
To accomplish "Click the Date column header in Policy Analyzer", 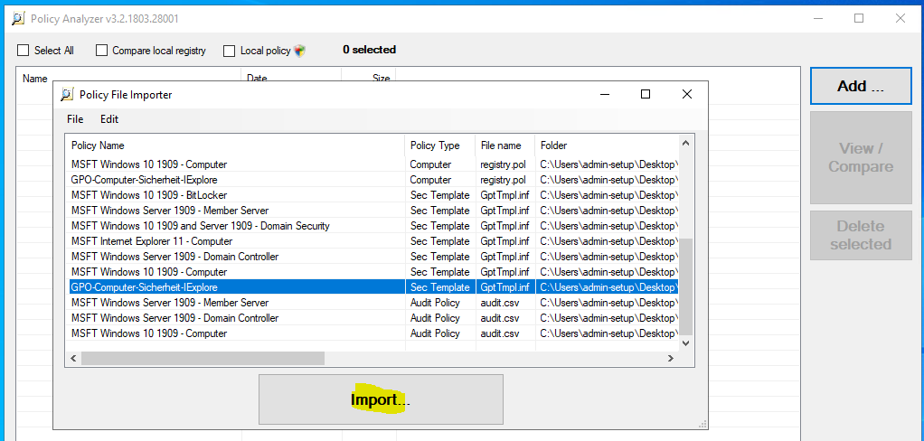I will (x=291, y=79).
